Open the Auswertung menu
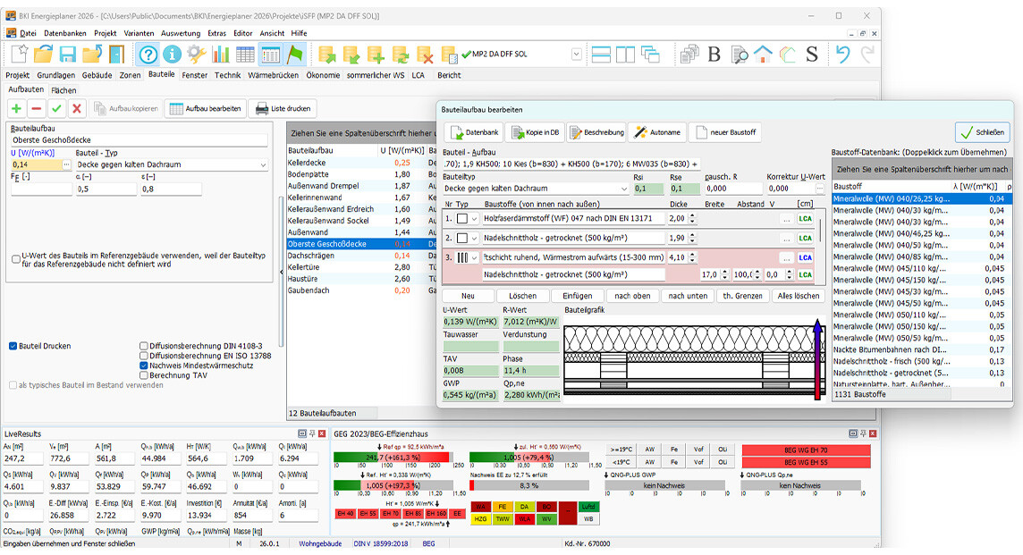1023x555 pixels. pos(181,33)
